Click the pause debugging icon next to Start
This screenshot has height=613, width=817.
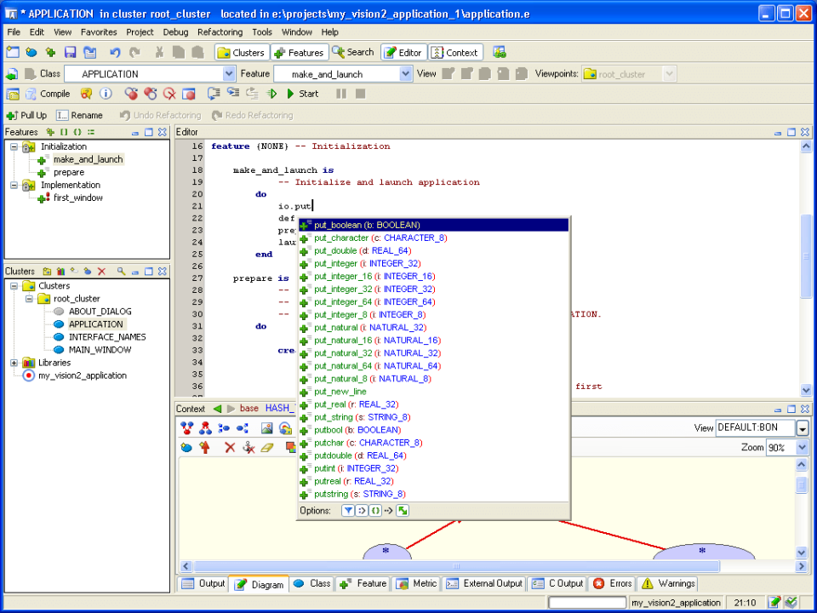tap(340, 94)
